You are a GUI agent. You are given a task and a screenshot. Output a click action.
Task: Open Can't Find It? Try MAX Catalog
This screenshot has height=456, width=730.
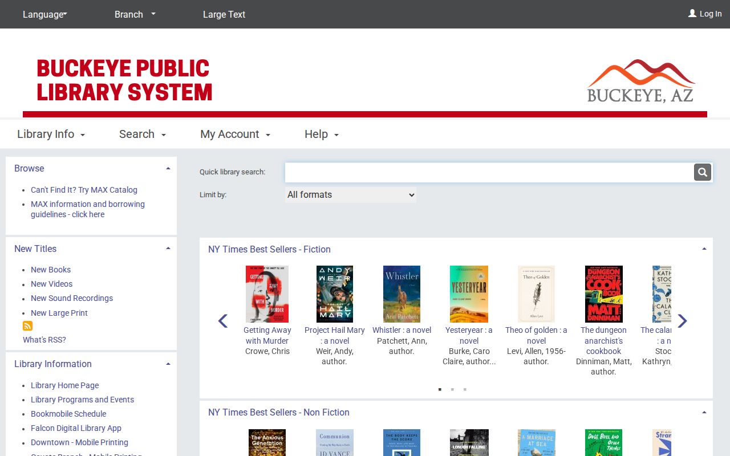pyautogui.click(x=84, y=190)
